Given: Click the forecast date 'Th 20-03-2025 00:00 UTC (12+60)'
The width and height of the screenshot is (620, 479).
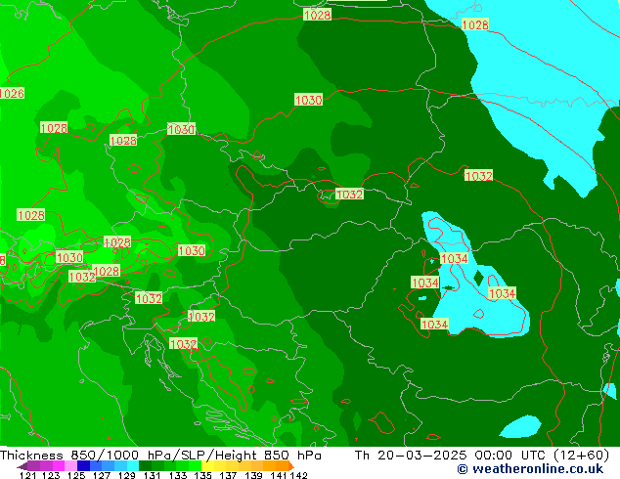Looking at the screenshot, I should coord(482,456).
